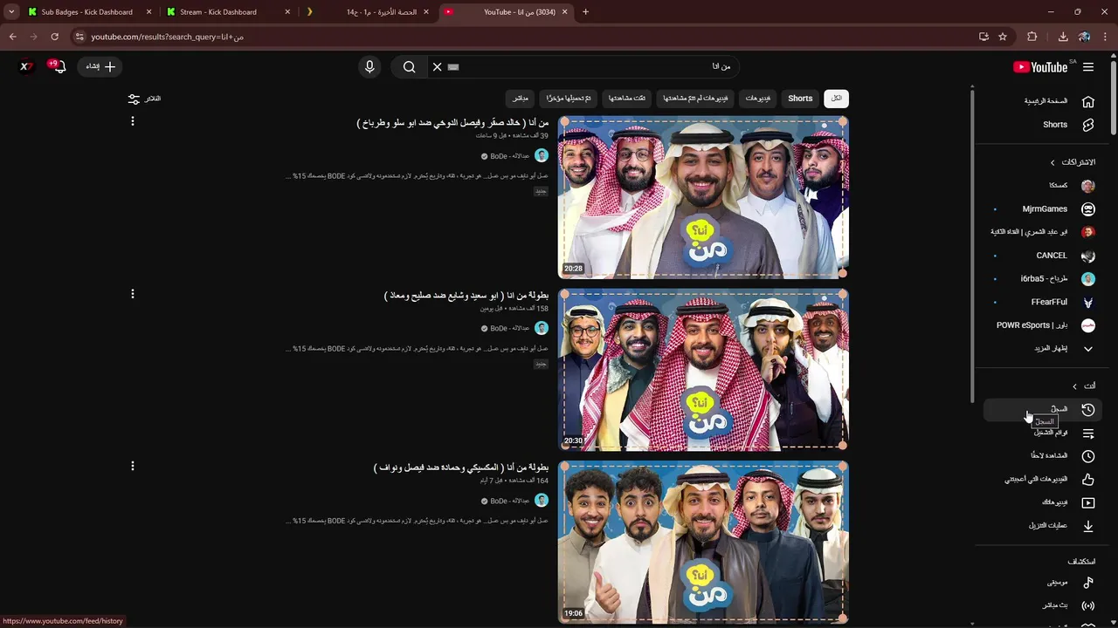Open the browser extensions puzzle icon
Screen dimensions: 1118x628
coord(1032,37)
